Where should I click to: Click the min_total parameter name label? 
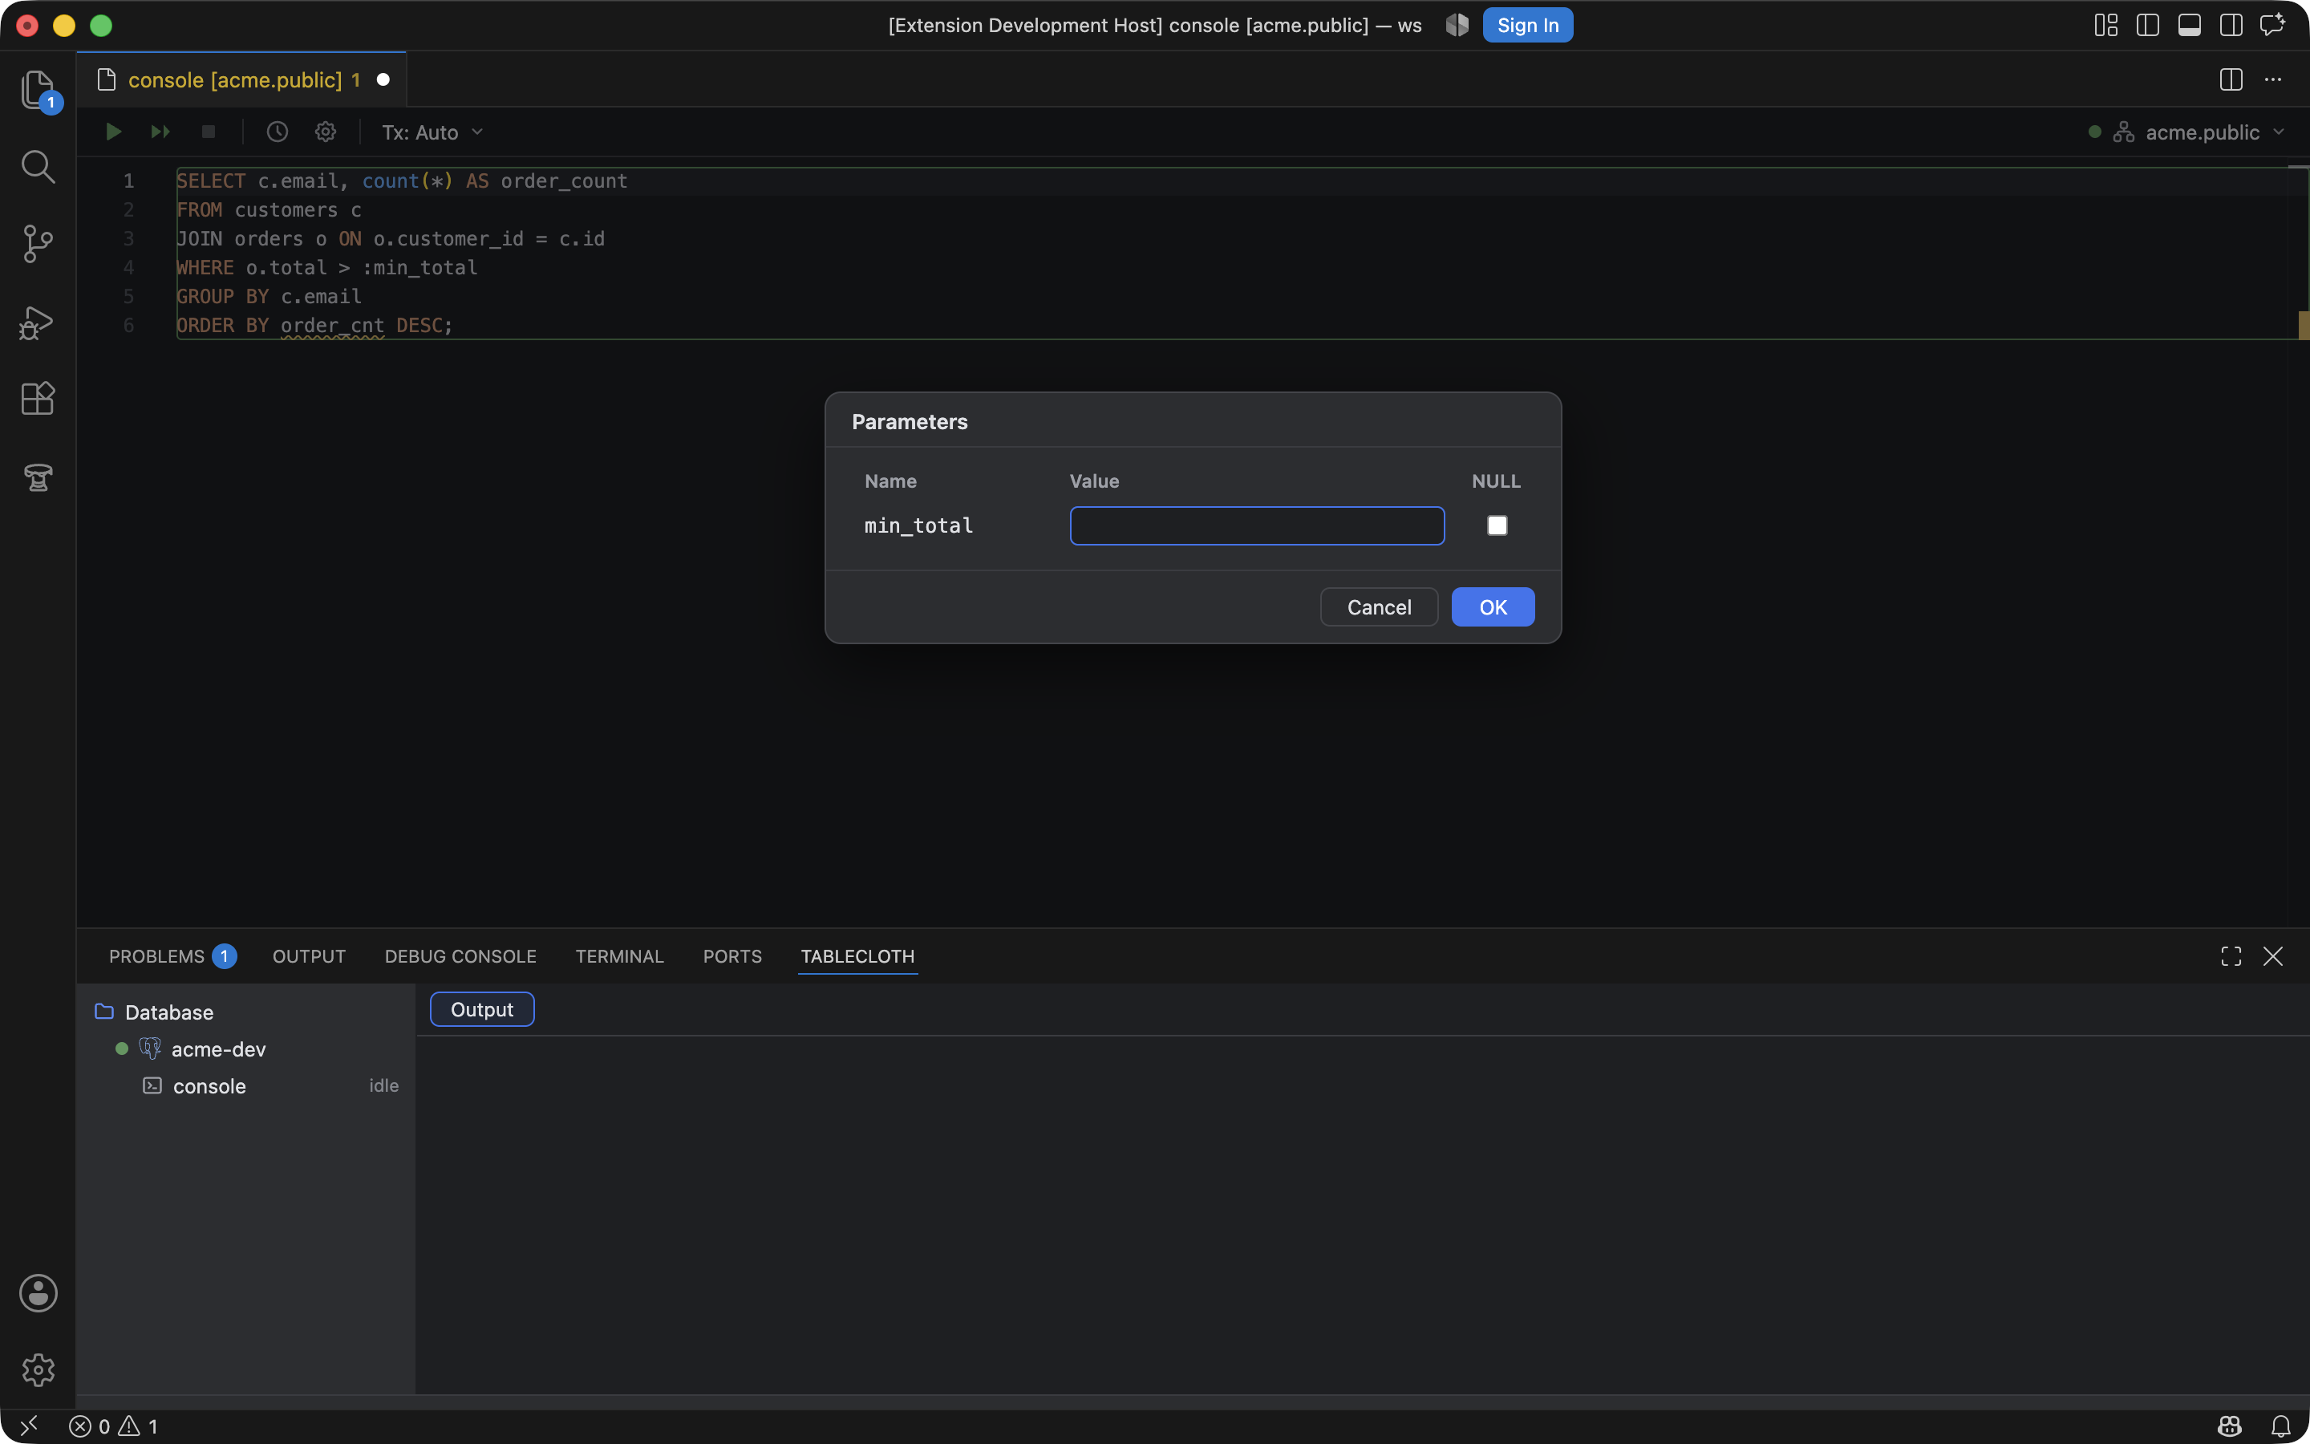point(918,526)
